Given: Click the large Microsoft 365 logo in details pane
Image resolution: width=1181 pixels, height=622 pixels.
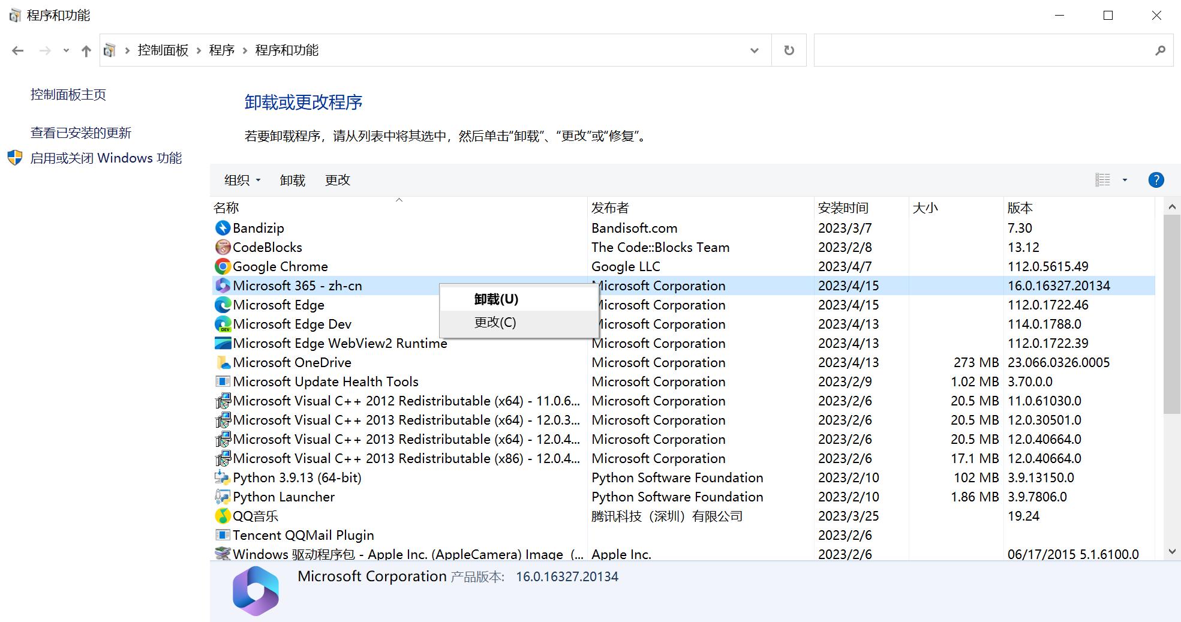Looking at the screenshot, I should tap(256, 591).
